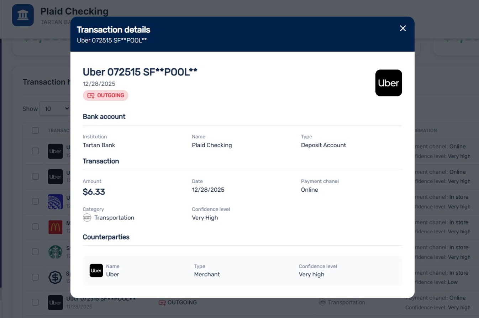Check the box for the McDonald's transaction
The height and width of the screenshot is (318, 479).
[35, 227]
